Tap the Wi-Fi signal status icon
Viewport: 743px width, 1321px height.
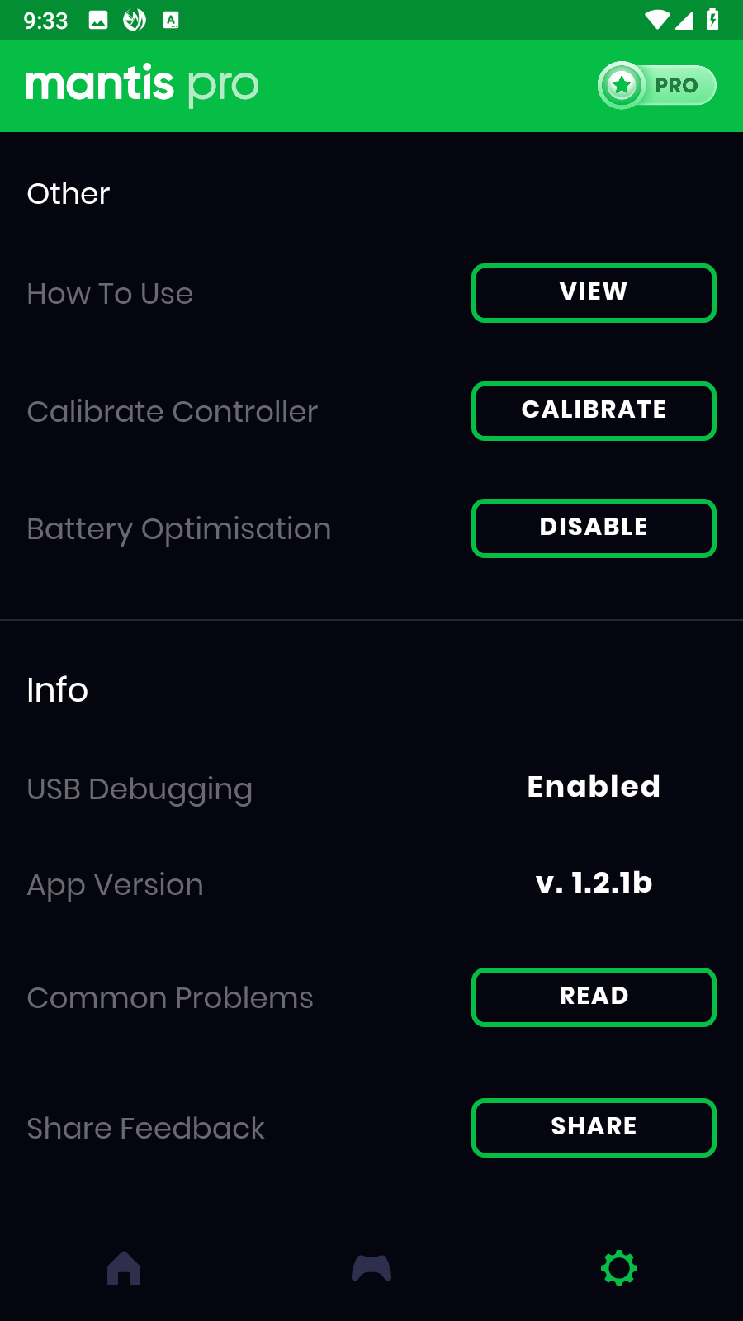point(657,20)
